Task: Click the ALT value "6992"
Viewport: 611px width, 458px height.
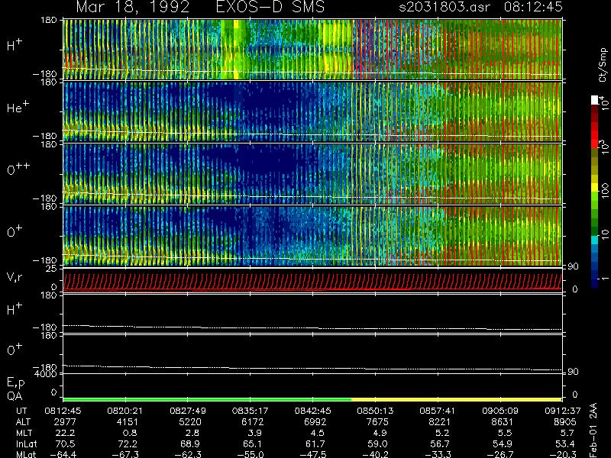Action: click(x=315, y=422)
